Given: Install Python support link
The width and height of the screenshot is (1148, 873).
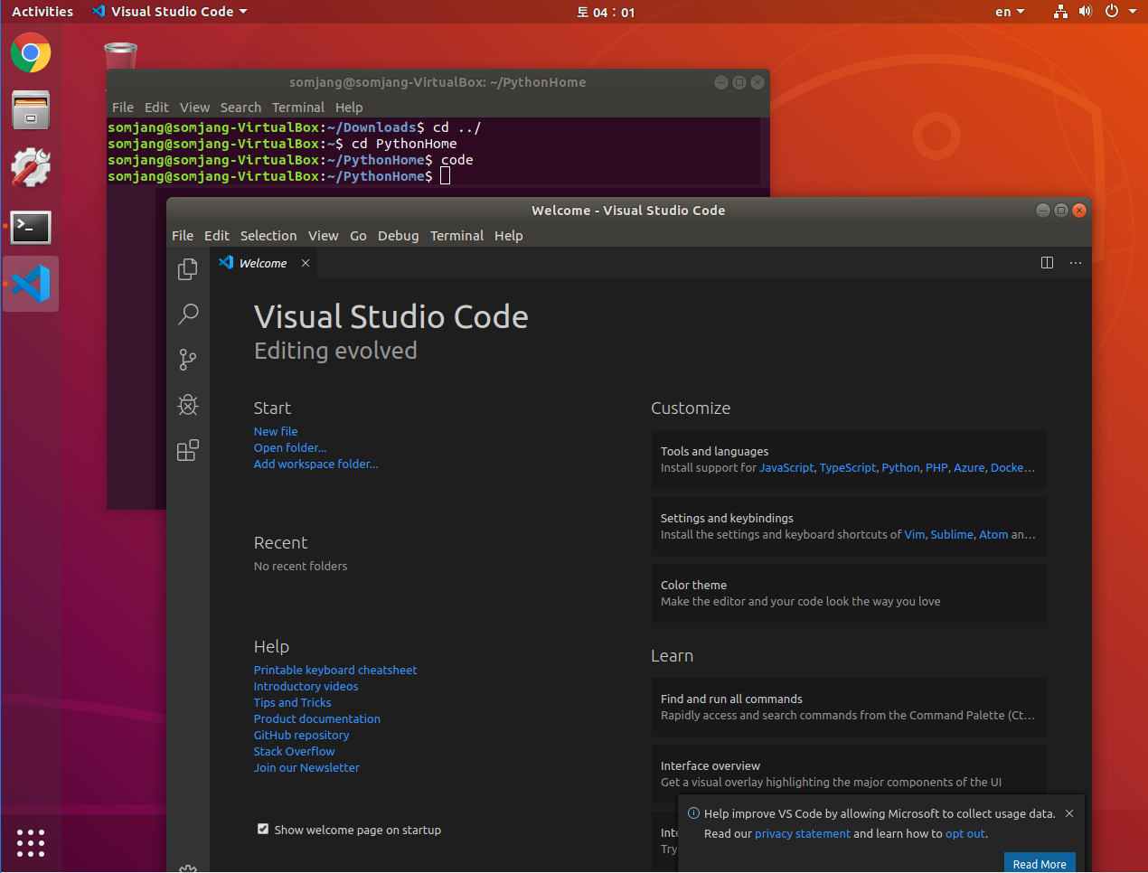Looking at the screenshot, I should [900, 468].
